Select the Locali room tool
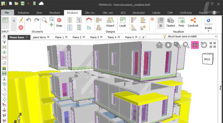This screenshot has width=223, height=123. click(x=122, y=22)
